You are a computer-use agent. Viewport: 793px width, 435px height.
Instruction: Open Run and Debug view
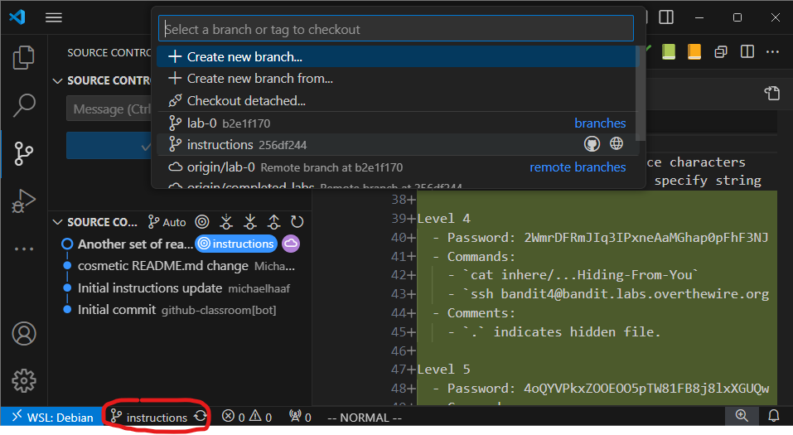pyautogui.click(x=24, y=201)
